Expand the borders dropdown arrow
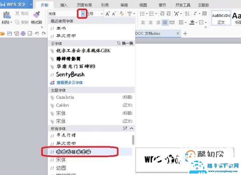 206,22
